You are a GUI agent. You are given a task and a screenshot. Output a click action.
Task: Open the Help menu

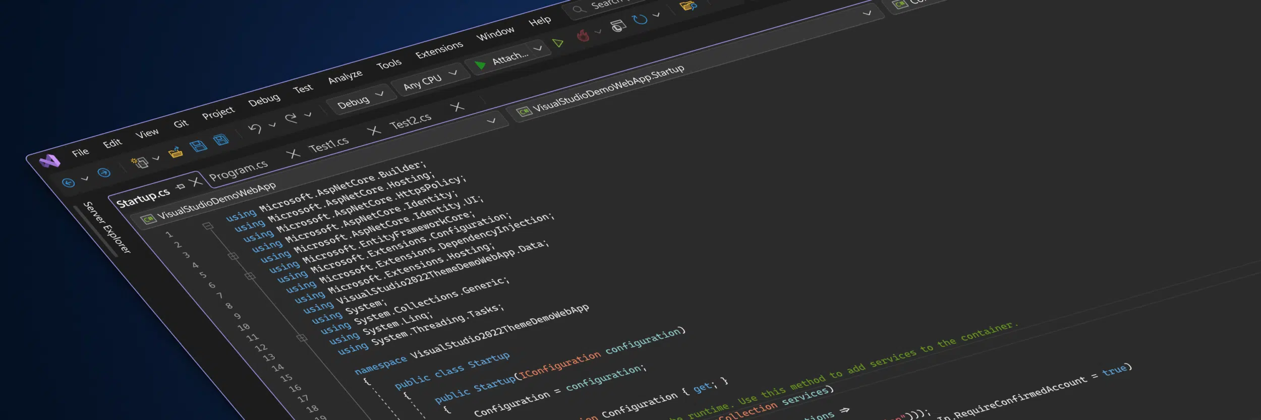coord(540,21)
